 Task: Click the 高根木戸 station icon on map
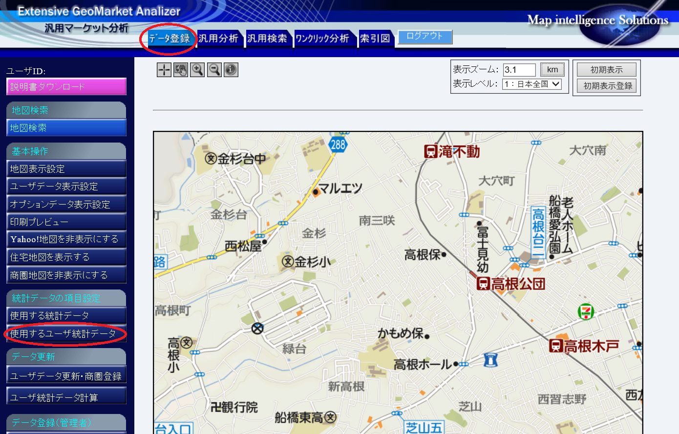[556, 346]
